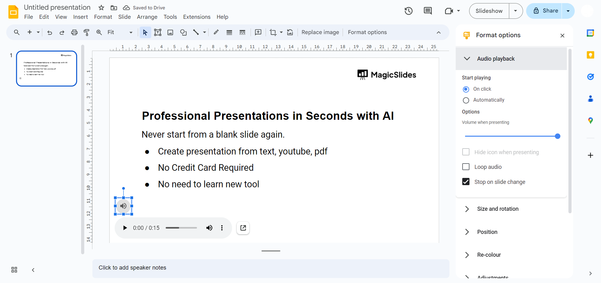Screen dimensions: 601x283
Task: Expand the Size and rotation section
Action: 498,209
